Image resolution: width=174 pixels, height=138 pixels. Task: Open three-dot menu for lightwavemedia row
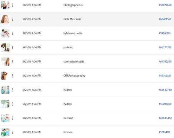click(x=13, y=33)
